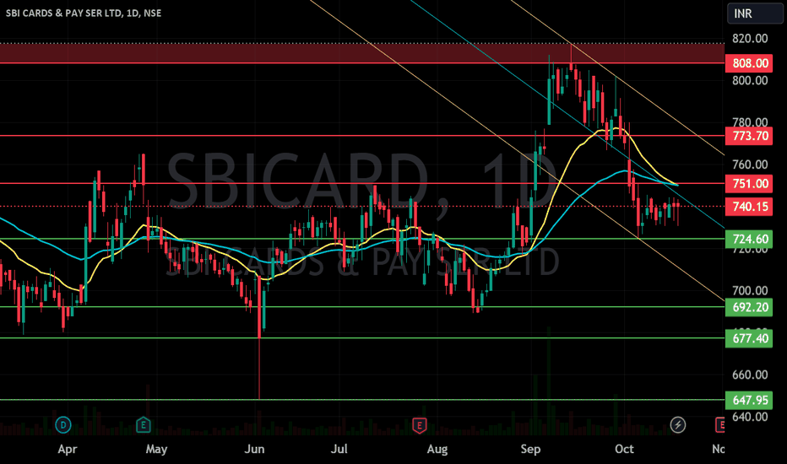Click the dividend D marker near April
787x464 pixels.
pos(63,425)
